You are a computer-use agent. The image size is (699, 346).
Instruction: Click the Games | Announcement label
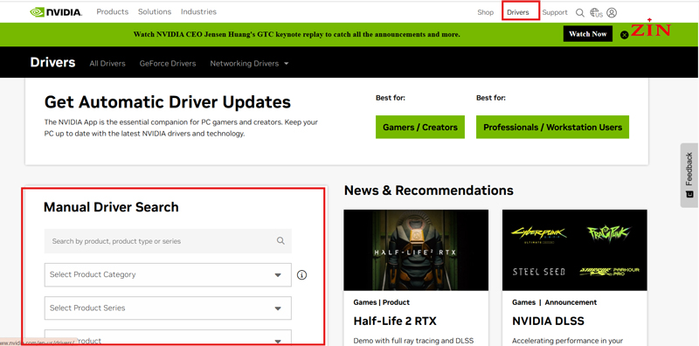click(x=554, y=302)
